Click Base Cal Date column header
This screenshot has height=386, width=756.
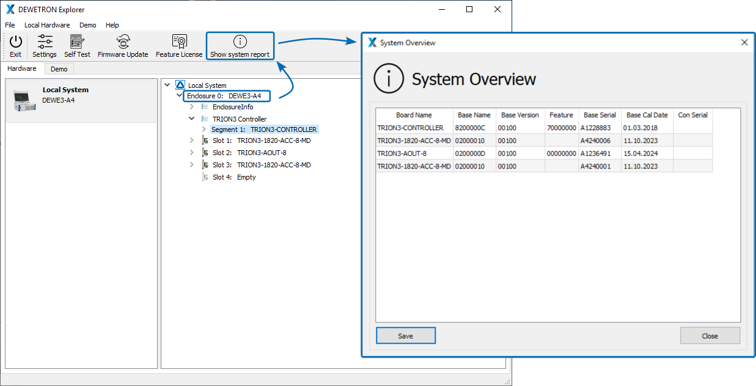[x=647, y=115]
